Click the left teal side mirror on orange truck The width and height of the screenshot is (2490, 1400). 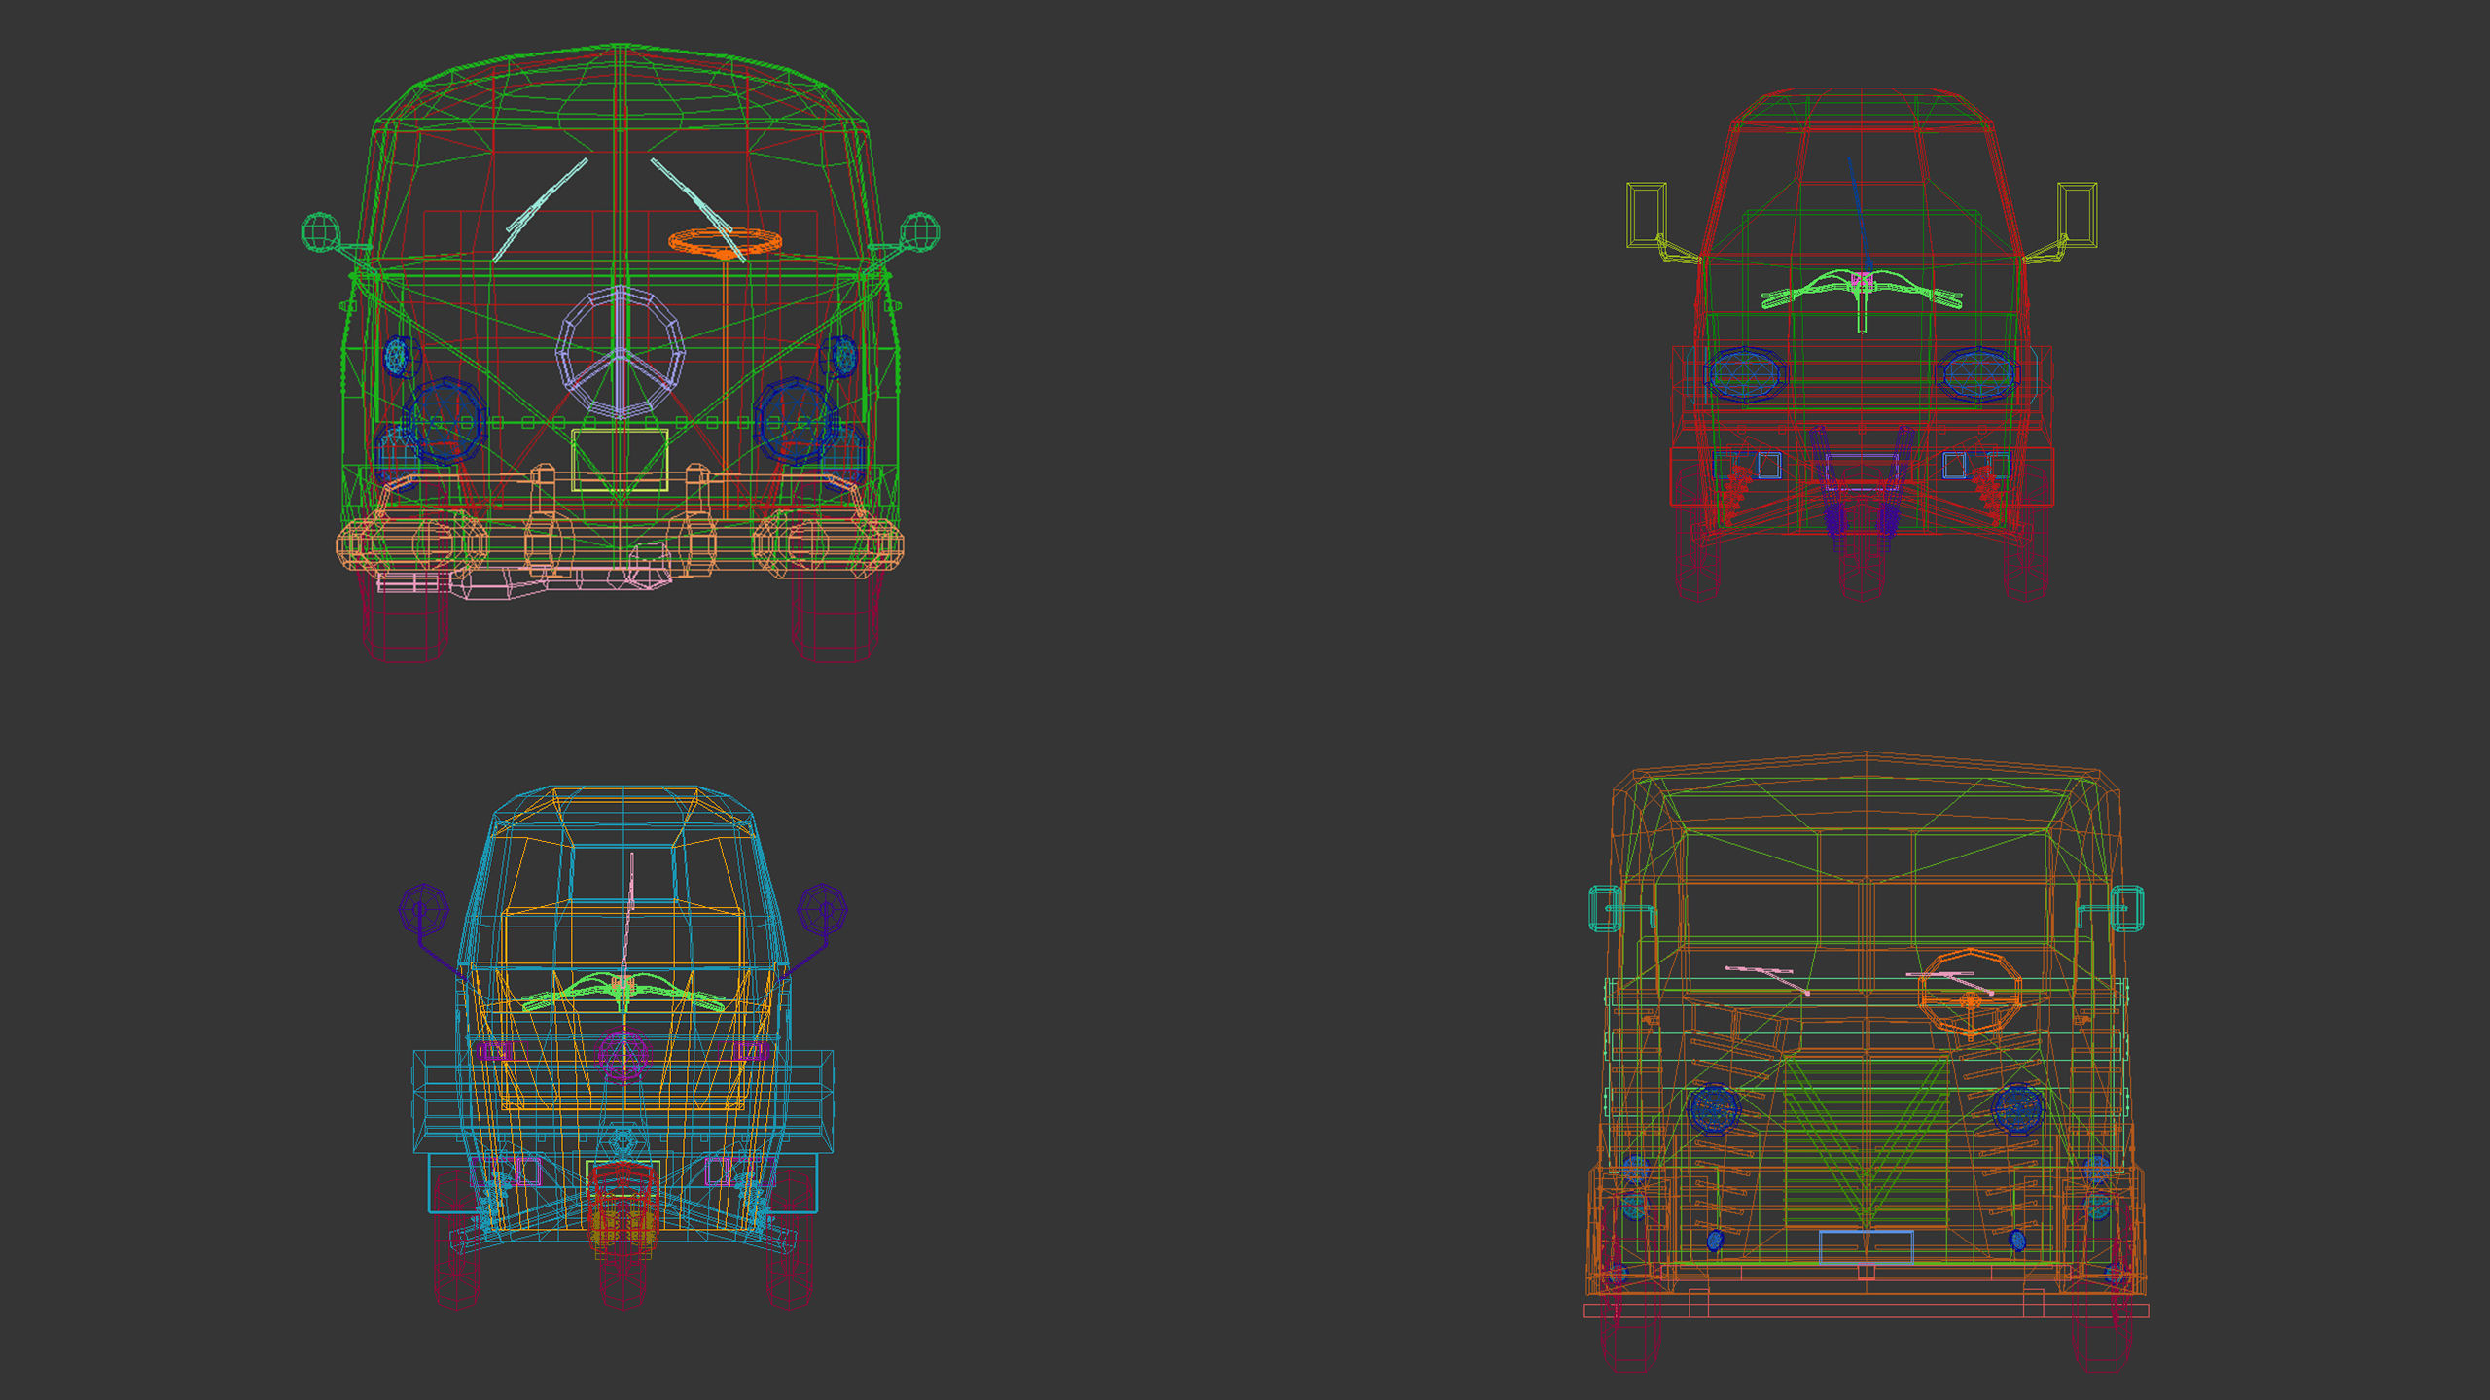(1604, 908)
